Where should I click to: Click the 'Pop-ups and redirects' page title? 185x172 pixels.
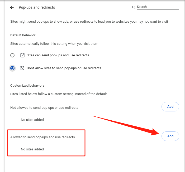[37, 7]
